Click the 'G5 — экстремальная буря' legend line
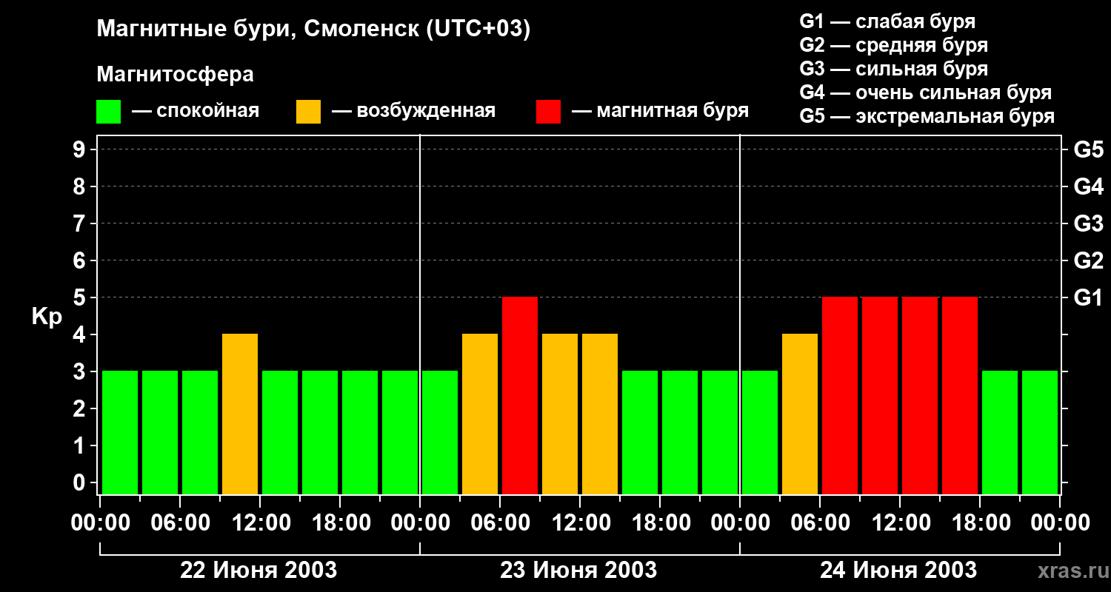Screen dimensions: 1111x592 (927, 116)
